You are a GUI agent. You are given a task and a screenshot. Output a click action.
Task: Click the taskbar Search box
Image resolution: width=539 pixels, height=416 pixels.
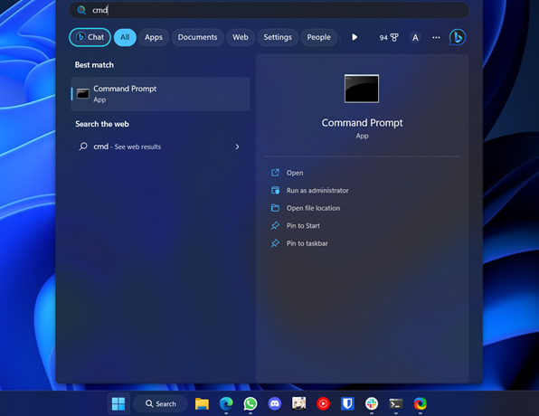coord(161,403)
